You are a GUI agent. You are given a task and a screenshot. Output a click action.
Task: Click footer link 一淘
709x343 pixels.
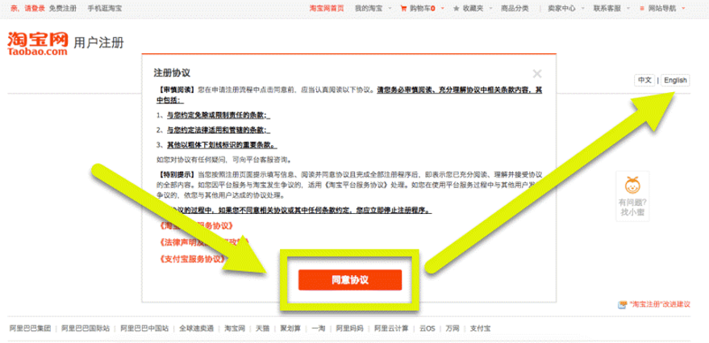pos(318,328)
